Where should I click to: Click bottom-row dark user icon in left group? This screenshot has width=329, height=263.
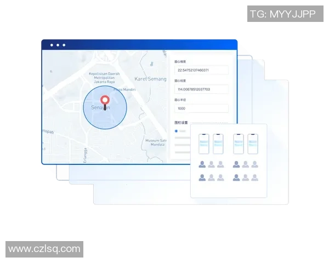point(202,177)
